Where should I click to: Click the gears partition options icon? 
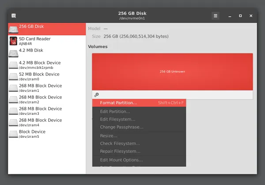pos(97,94)
